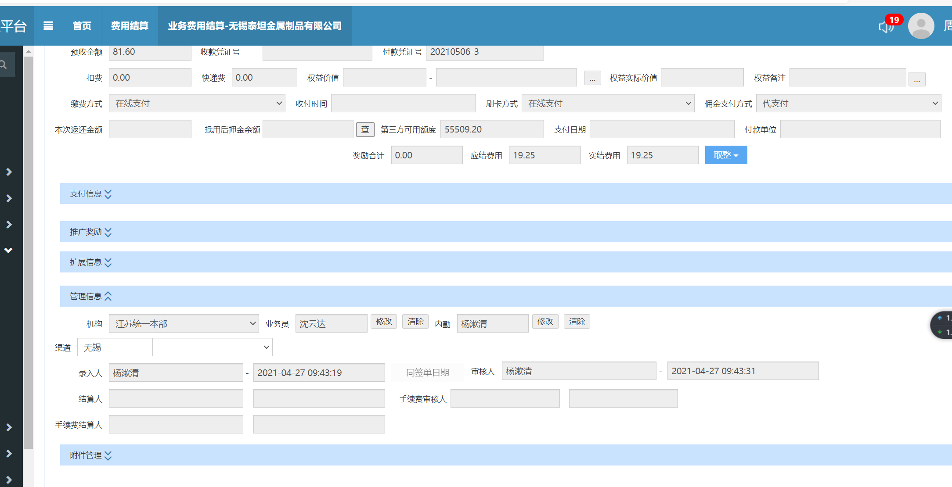The height and width of the screenshot is (487, 952).
Task: Click the hamburger menu icon
Action: pyautogui.click(x=48, y=26)
